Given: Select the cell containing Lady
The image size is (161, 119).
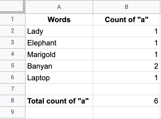Looking at the screenshot, I should [59, 31].
